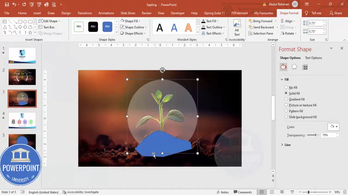Open the Selection Pane
This screenshot has width=348, height=195.
pos(261,33)
